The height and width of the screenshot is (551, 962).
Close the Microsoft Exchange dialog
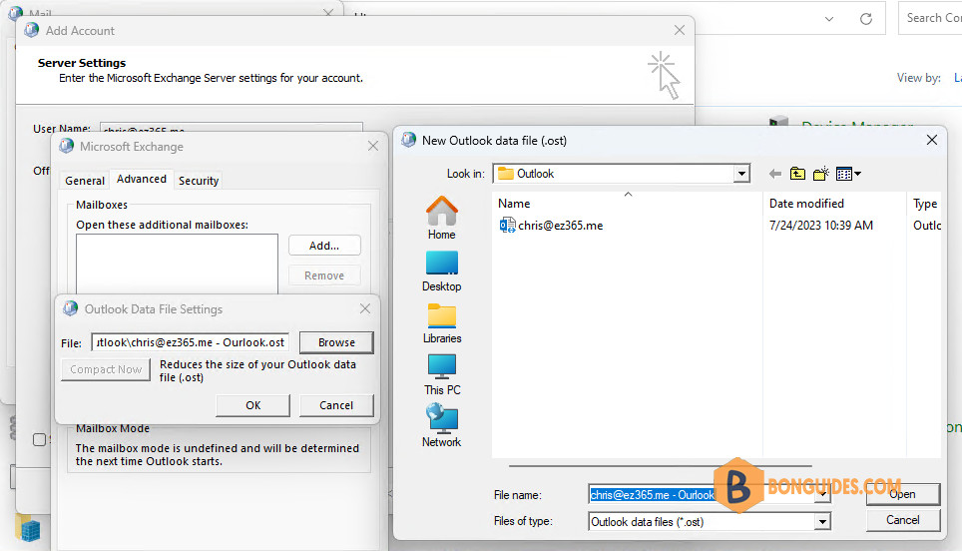click(x=373, y=146)
